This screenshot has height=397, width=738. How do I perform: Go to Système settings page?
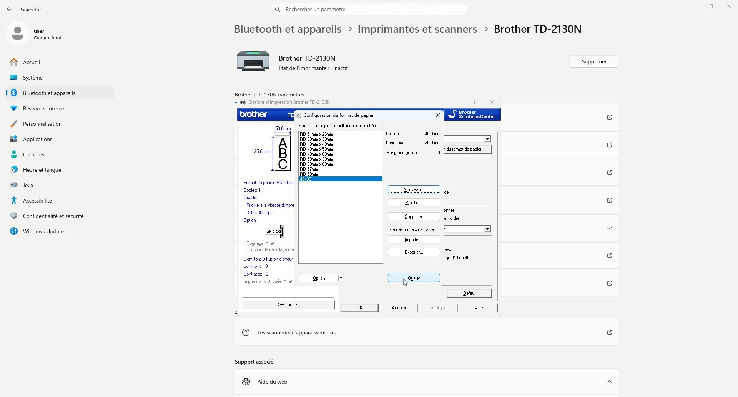pyautogui.click(x=60, y=78)
